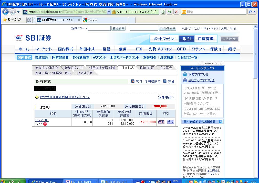259x183 pixels.
Task: Open the Quick Tabs grid icon
Action: coord(29,20)
